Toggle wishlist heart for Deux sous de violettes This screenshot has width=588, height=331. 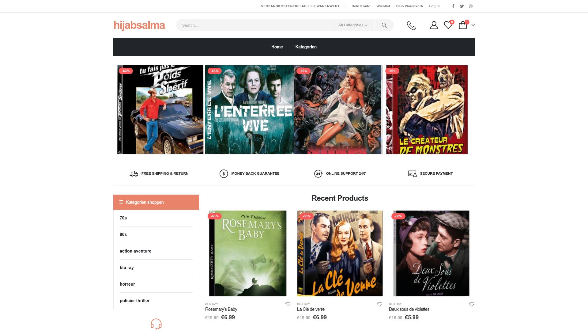click(x=472, y=304)
